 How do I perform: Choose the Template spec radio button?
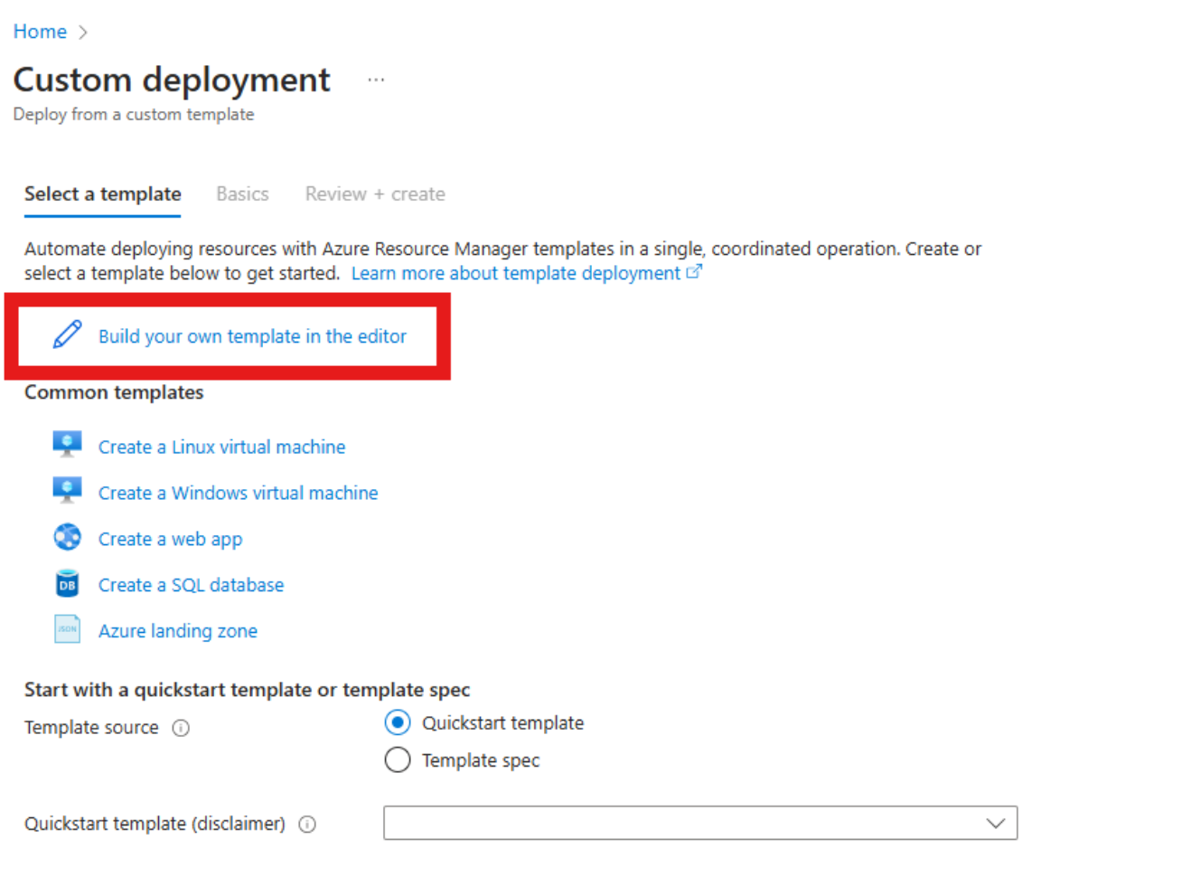pyautogui.click(x=398, y=759)
